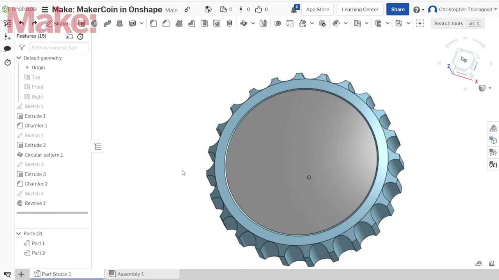
Task: Click the Top face of view cube
Action: pos(464,60)
